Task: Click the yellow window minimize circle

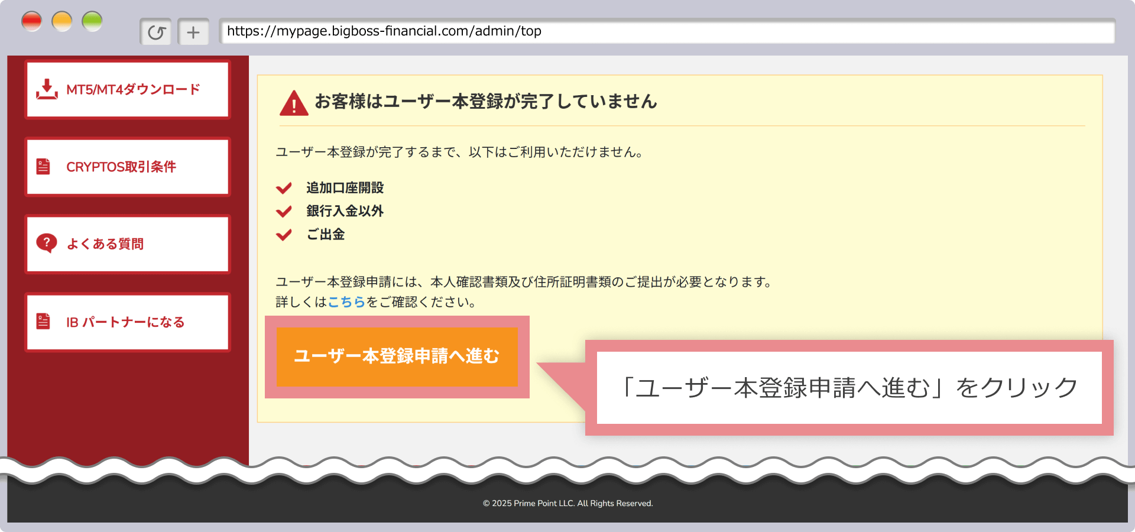Action: click(x=62, y=22)
